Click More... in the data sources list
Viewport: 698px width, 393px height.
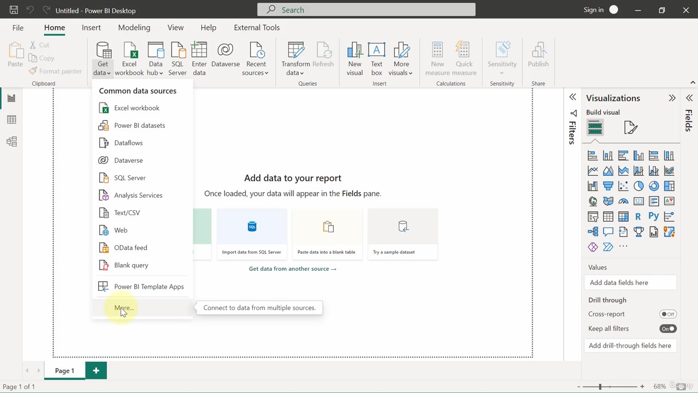pyautogui.click(x=142, y=308)
